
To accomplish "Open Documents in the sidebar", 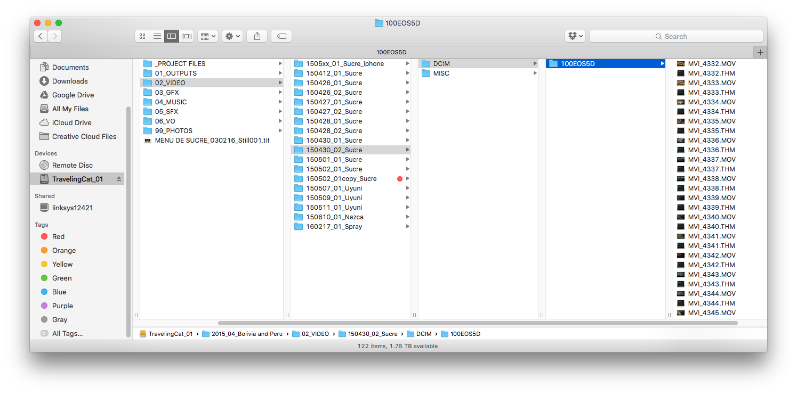I will point(70,67).
